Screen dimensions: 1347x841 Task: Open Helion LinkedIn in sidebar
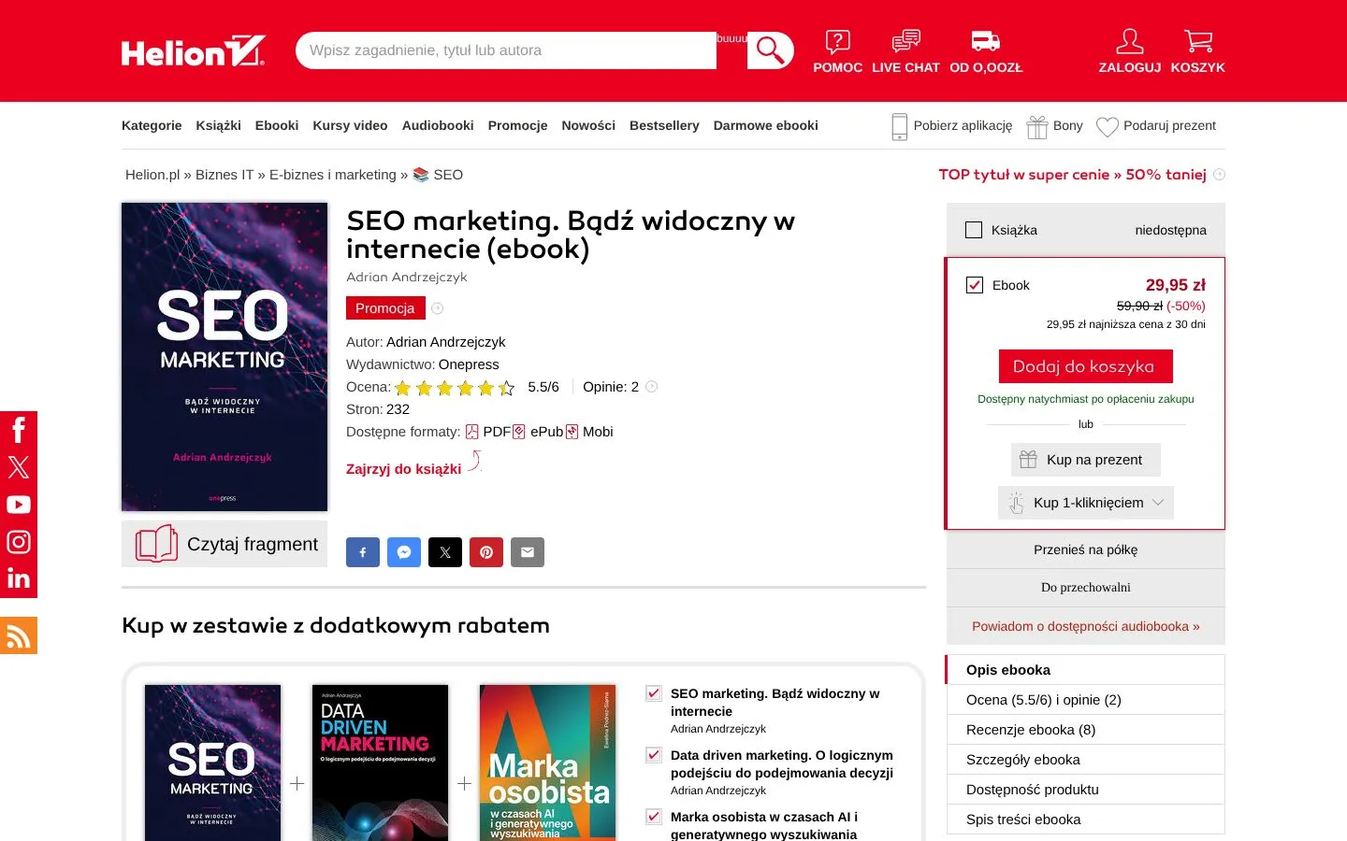19,579
